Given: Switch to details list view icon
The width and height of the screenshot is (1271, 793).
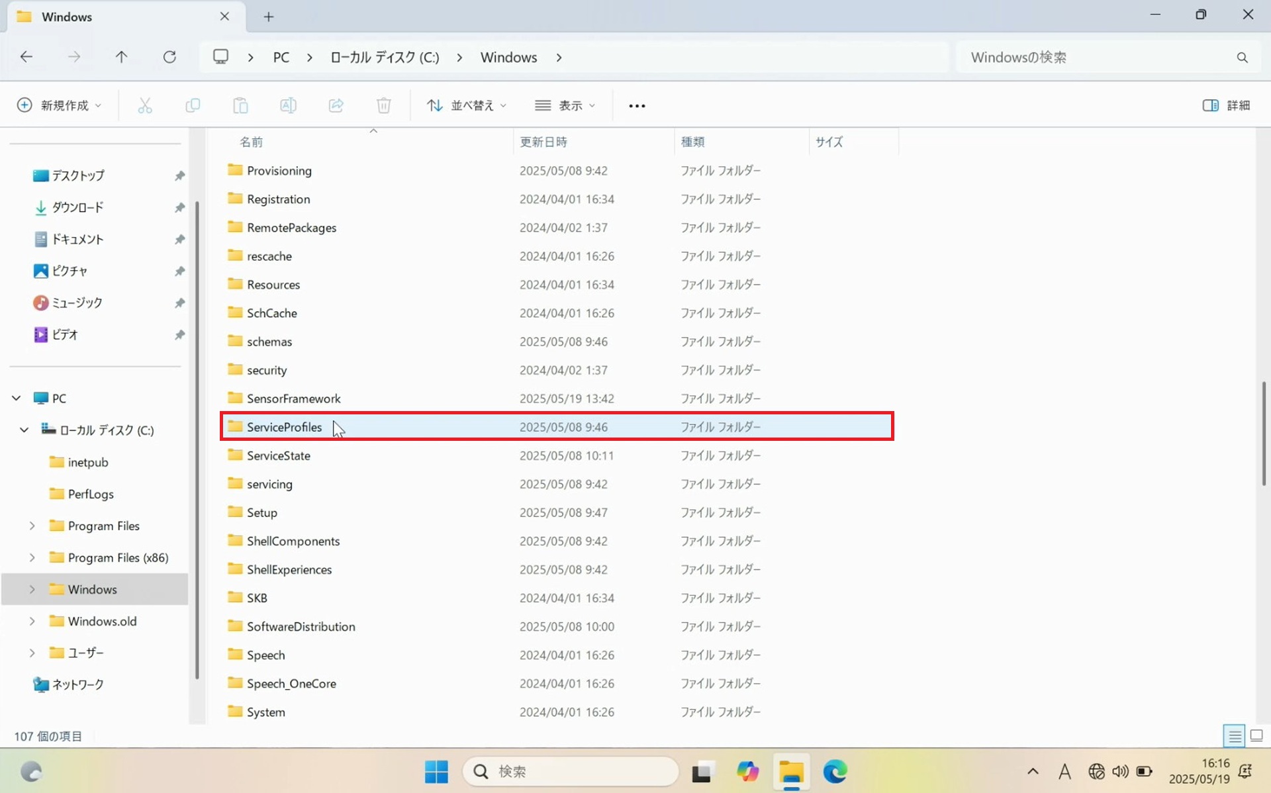Looking at the screenshot, I should (x=1235, y=735).
